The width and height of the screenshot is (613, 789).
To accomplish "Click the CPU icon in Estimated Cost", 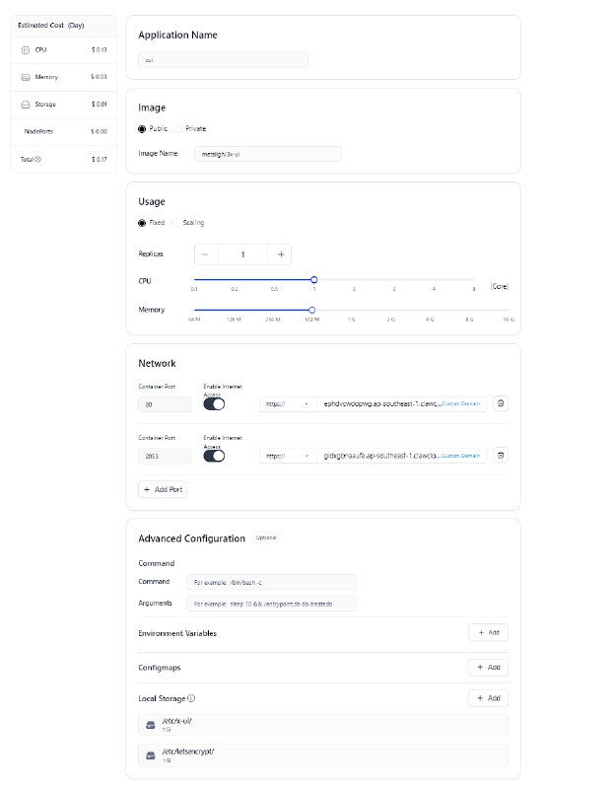I will pyautogui.click(x=26, y=49).
